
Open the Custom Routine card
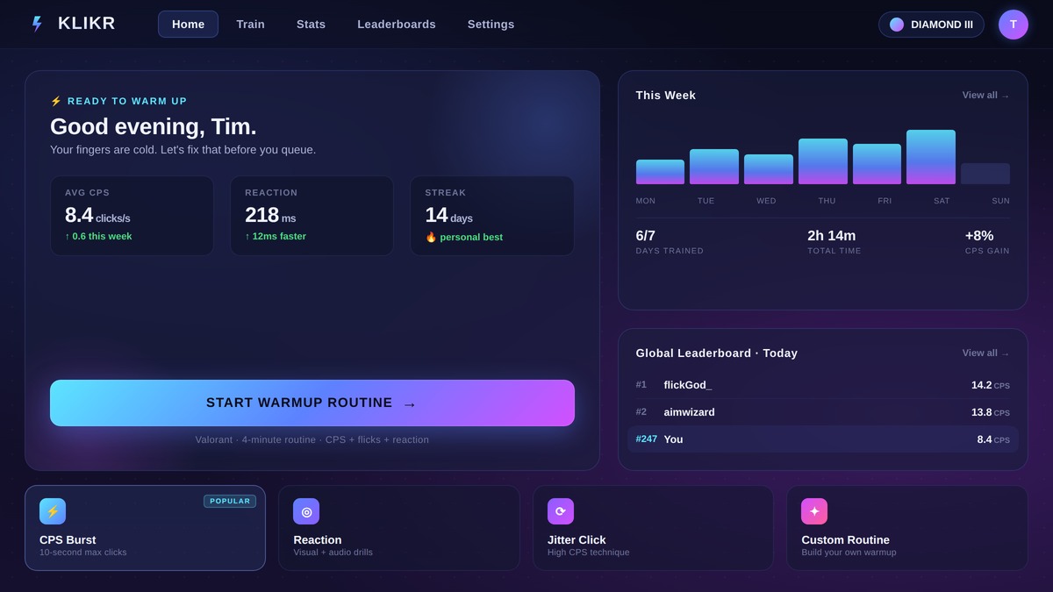coord(907,528)
